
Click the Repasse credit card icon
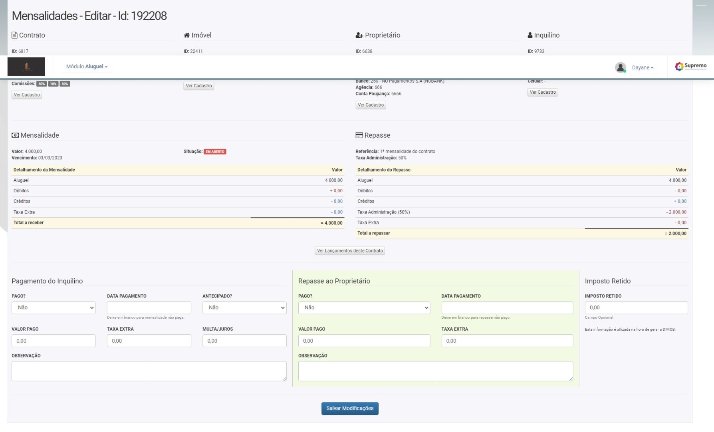(x=359, y=135)
